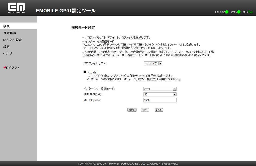Click the MTU(Bytes) input field
This screenshot has height=166, width=256.
tap(160, 100)
